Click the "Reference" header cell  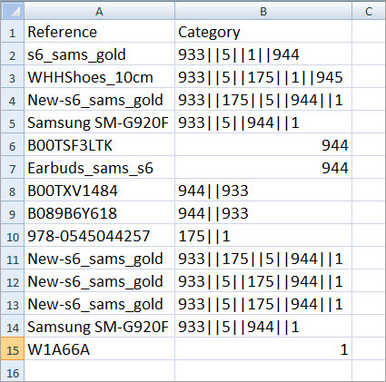(99, 32)
